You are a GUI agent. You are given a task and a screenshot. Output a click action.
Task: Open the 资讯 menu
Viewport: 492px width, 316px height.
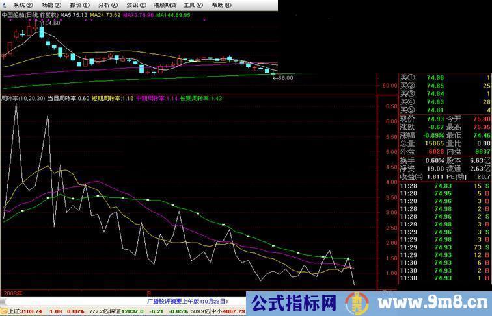pos(132,5)
